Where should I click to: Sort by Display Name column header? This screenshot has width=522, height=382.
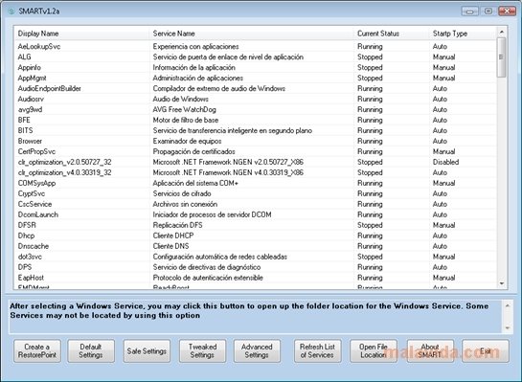(82, 34)
